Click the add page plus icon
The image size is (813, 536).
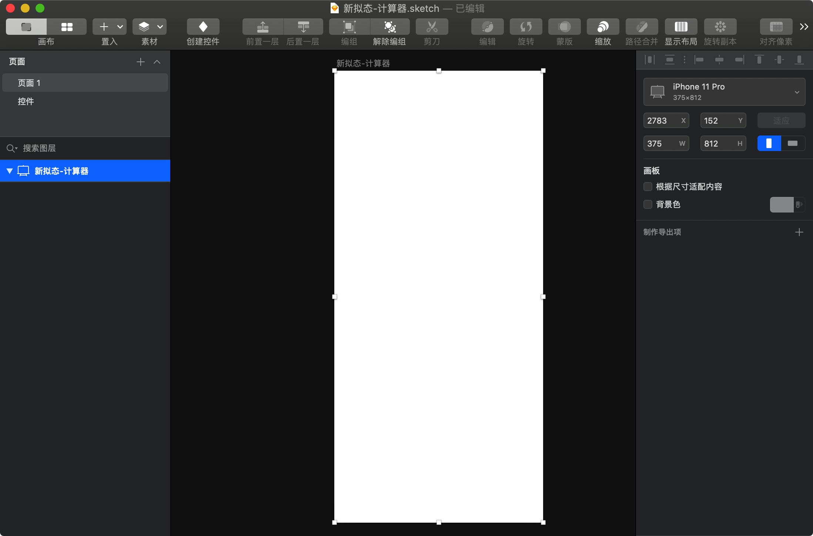click(141, 62)
